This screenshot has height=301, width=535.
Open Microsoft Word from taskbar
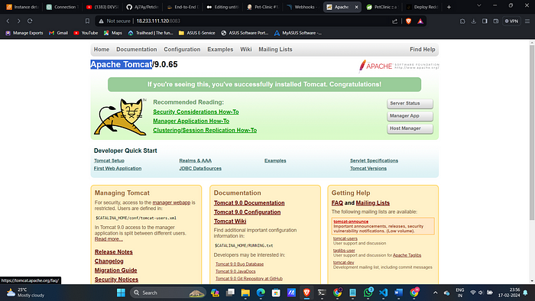pos(398,293)
